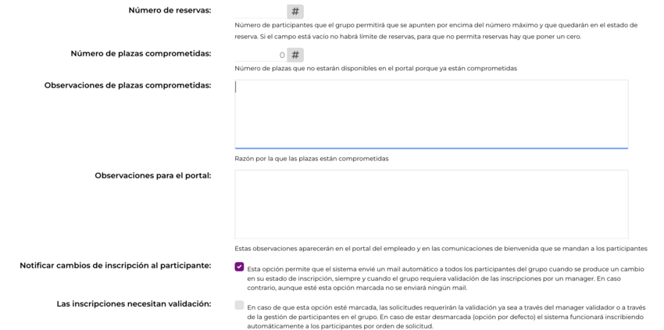Select the Número de plazas comprometidas field showing 0

coord(261,55)
